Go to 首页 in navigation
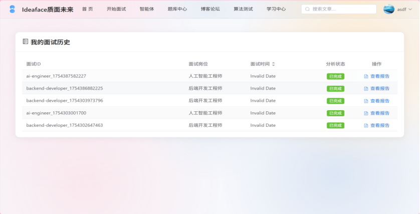The width and height of the screenshot is (420, 214). click(x=87, y=9)
